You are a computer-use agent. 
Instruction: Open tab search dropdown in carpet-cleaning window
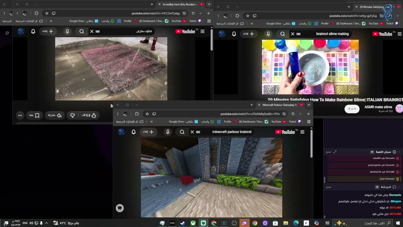pos(209,4)
